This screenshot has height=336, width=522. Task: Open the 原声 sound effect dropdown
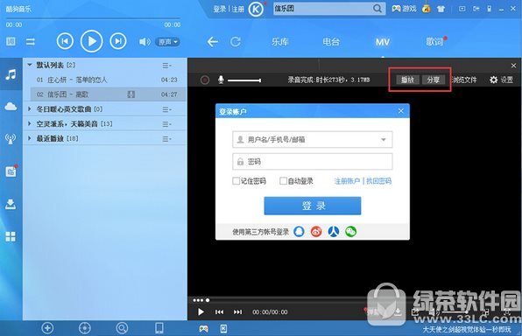(167, 42)
